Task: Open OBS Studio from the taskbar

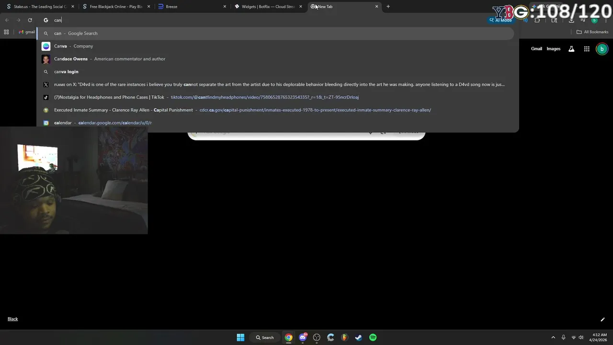Action: [317, 337]
